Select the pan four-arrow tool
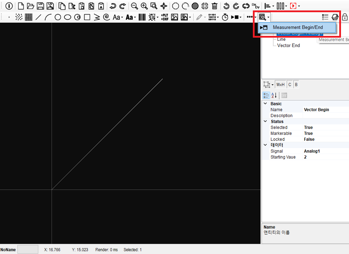Screen dimensions: 349x254 click(x=164, y=6)
